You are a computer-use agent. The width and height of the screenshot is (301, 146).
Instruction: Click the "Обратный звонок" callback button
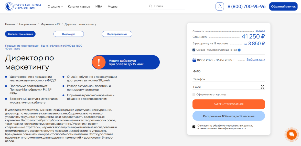pos(283,6)
